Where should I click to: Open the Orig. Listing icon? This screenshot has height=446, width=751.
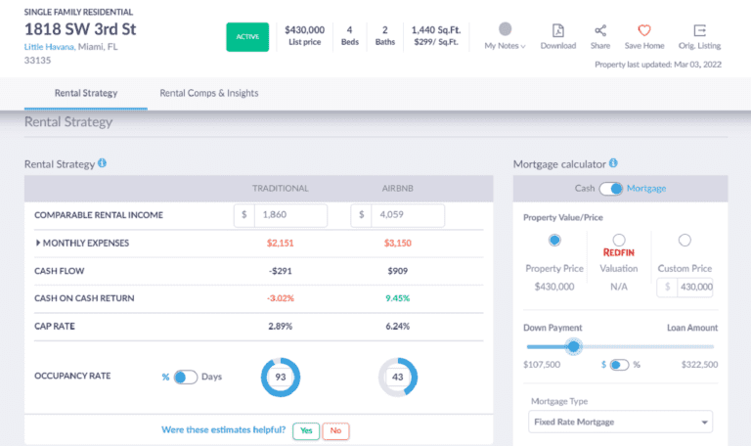[x=698, y=30]
